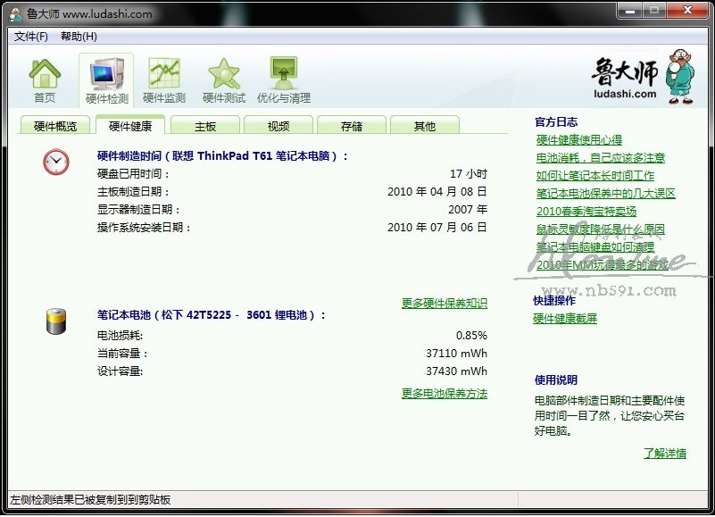Open the 帮助(H) menu
The image size is (715, 517).
79,36
